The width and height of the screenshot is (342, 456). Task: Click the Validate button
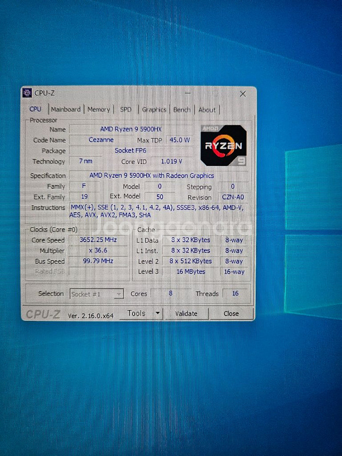coord(187,314)
